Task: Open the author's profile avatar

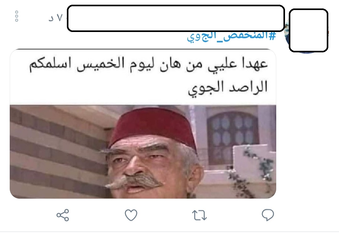Action: click(309, 30)
